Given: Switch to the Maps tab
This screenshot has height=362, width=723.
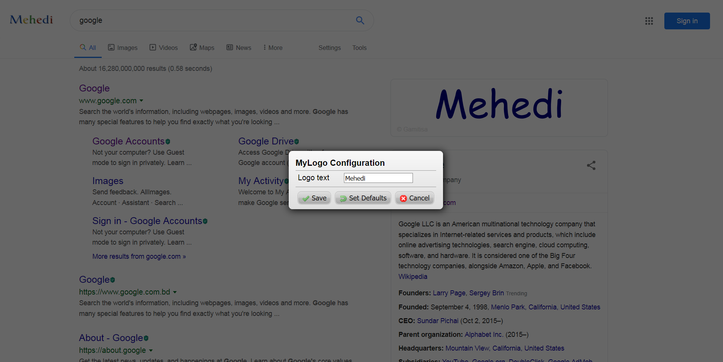Looking at the screenshot, I should coord(202,48).
